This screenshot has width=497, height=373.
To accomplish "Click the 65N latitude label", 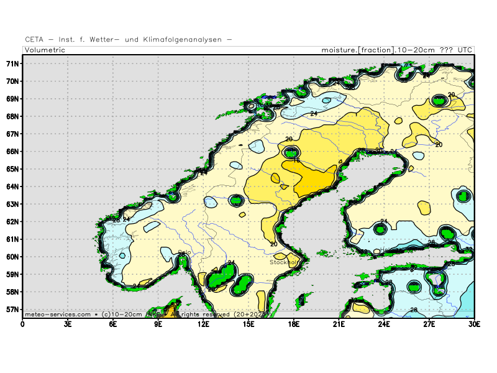I will pos(12,169).
